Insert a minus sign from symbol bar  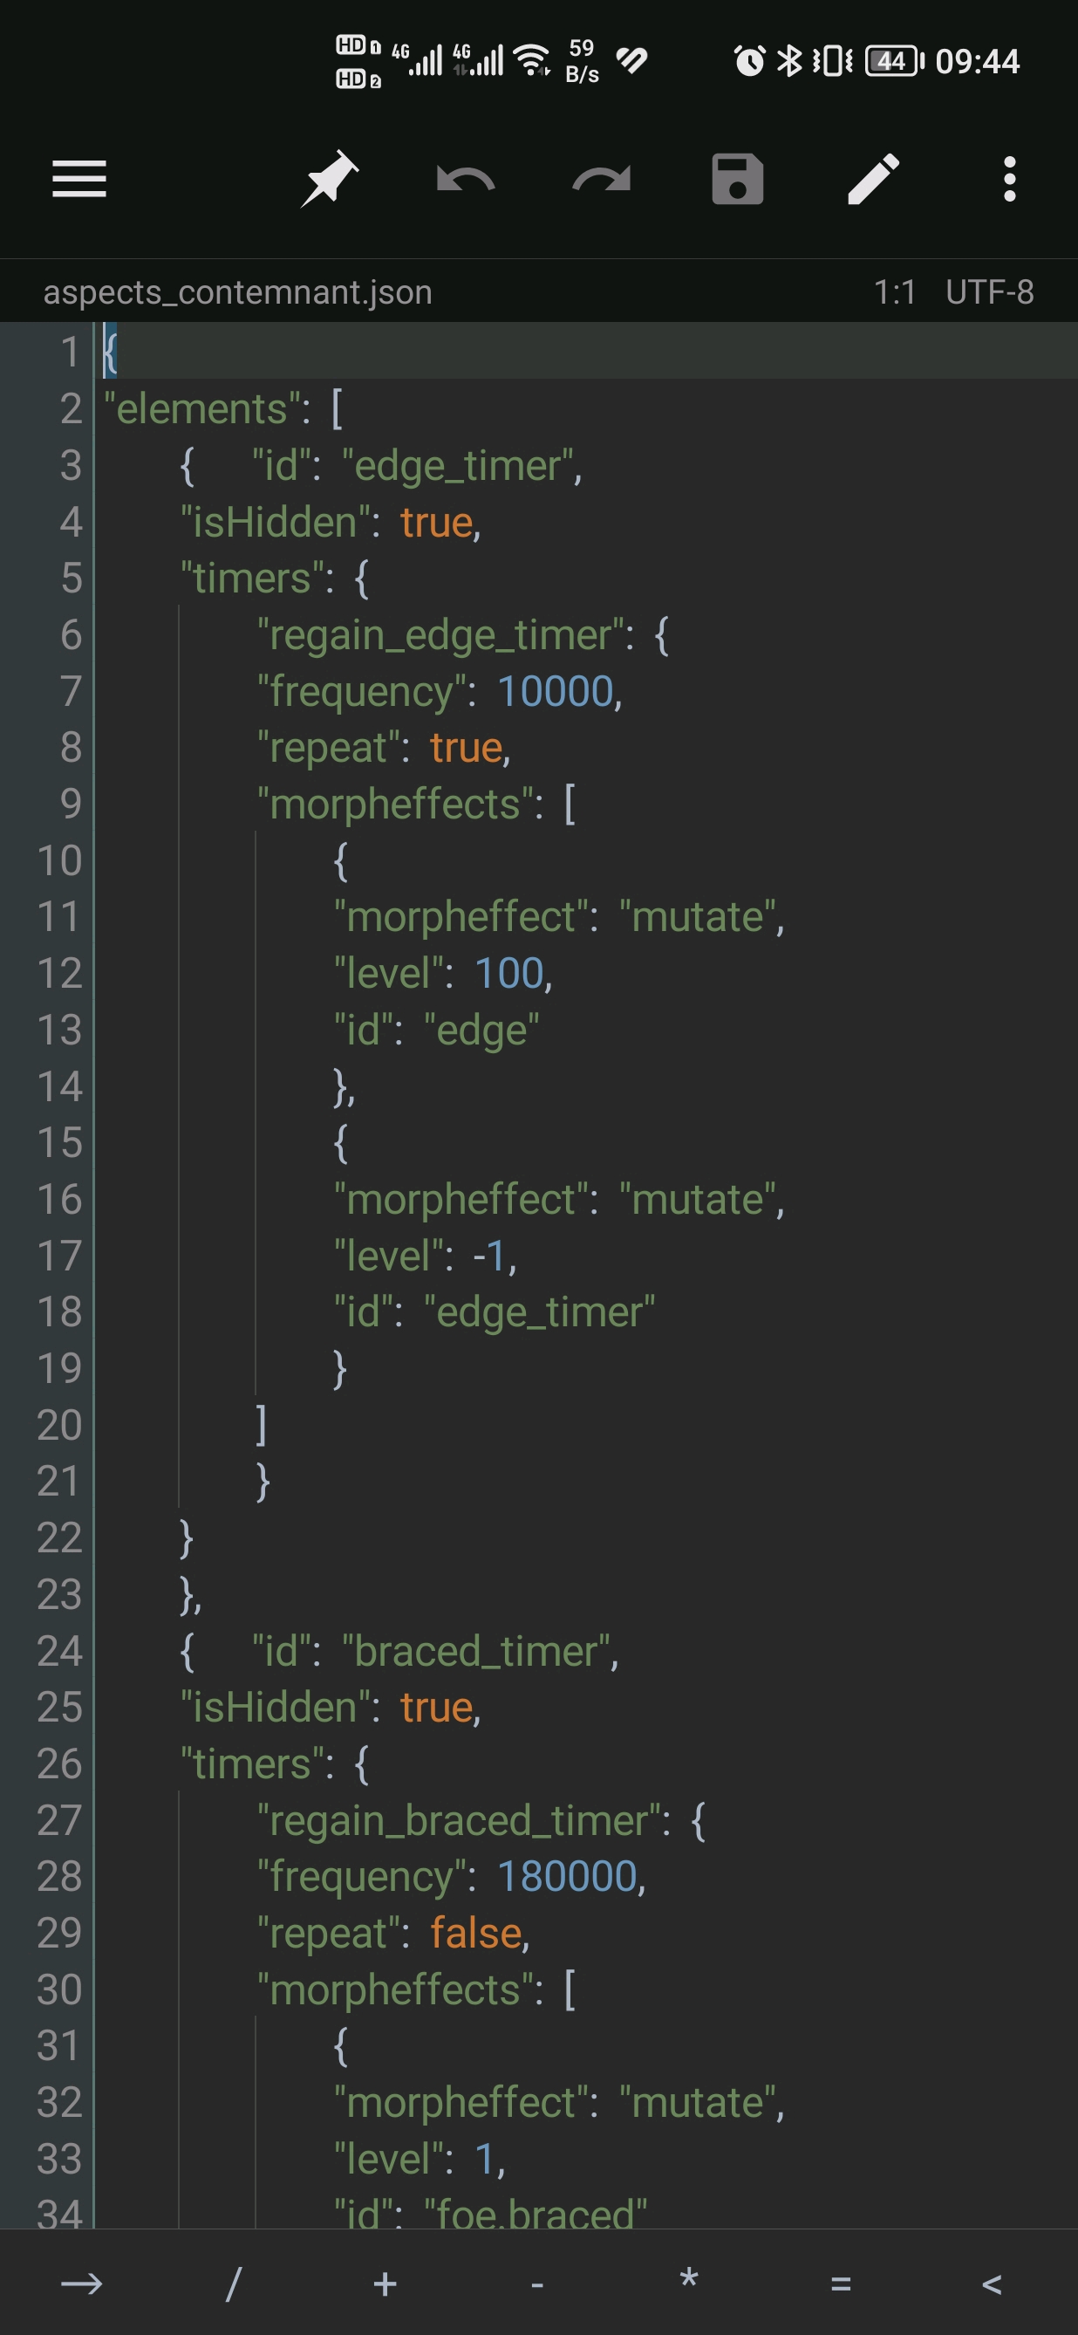[537, 2284]
